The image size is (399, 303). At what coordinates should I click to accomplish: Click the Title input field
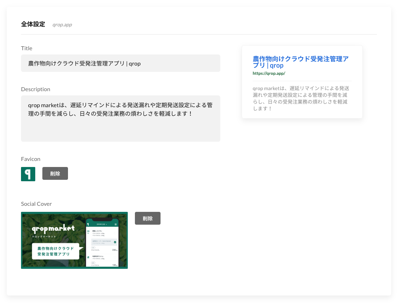pos(121,63)
